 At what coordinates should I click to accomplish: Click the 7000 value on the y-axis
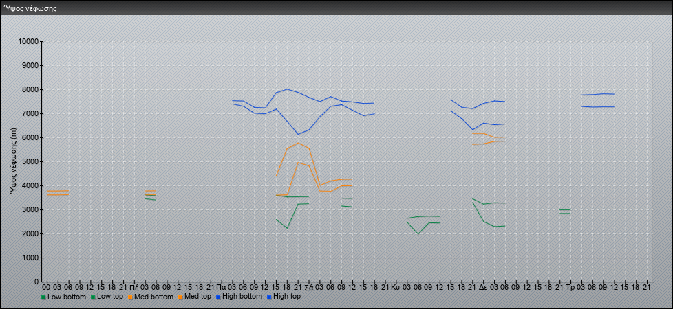pyautogui.click(x=30, y=113)
